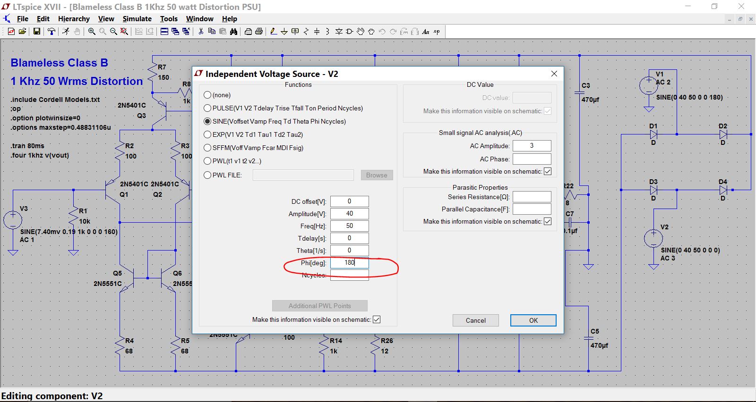Place a Resistor component
This screenshot has height=402, width=756.
click(x=306, y=32)
